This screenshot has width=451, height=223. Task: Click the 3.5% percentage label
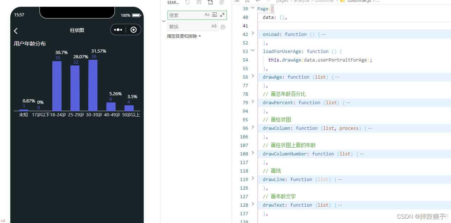[132, 97]
